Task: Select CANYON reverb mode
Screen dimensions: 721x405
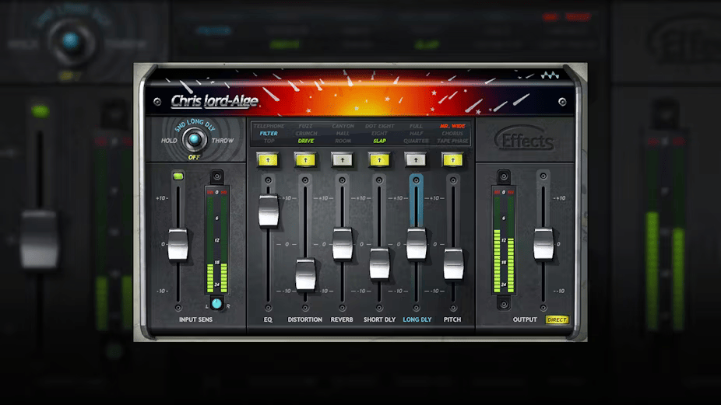Action: click(x=343, y=126)
